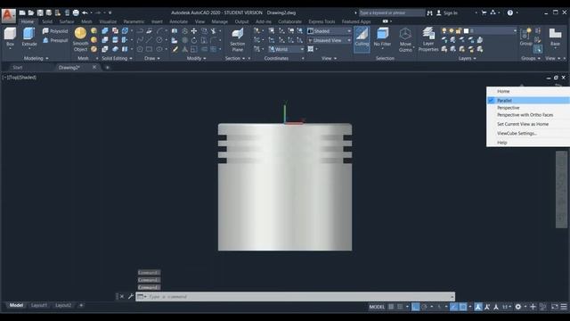Select the Box solid tool
This screenshot has width=570, height=321.
click(10, 37)
